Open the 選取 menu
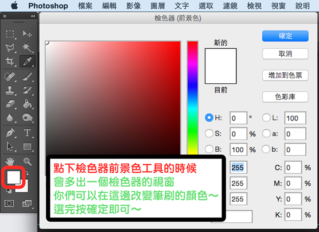Image resolution: width=319 pixels, height=232 pixels. tap(206, 6)
